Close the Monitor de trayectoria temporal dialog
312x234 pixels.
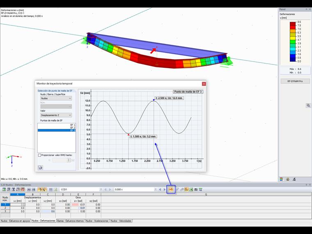tap(204, 84)
